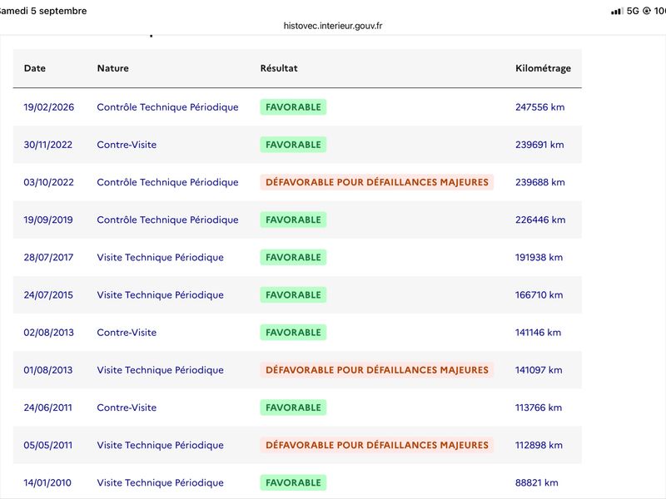Tap the histovec.interieur.gouv.fr address bar
The width and height of the screenshot is (666, 499).
pos(332,26)
